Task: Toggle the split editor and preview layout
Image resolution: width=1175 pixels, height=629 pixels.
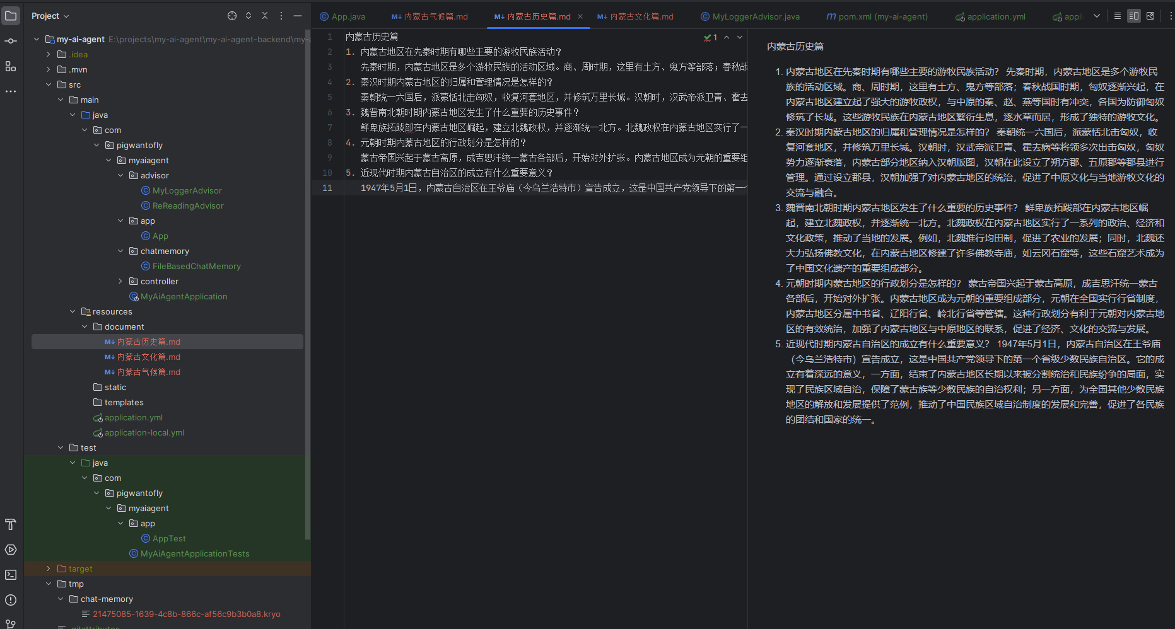Action: (1133, 16)
